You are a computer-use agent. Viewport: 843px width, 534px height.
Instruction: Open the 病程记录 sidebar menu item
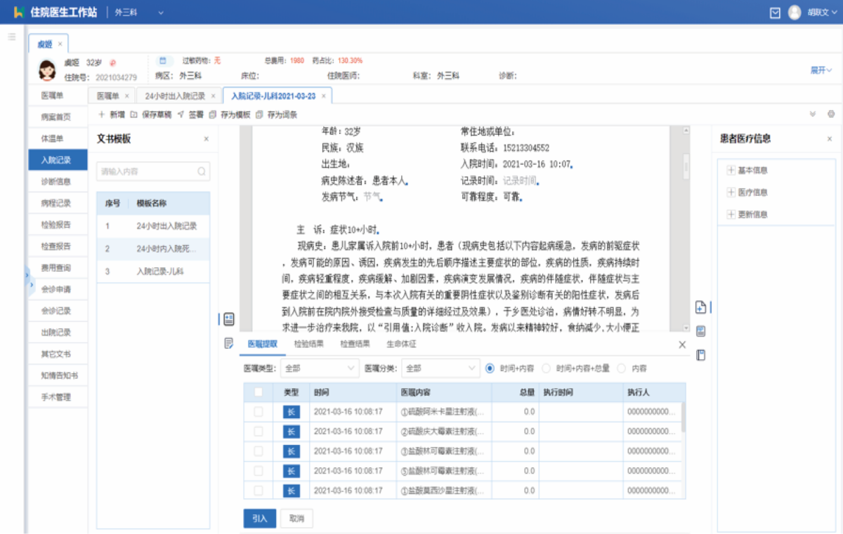point(55,203)
